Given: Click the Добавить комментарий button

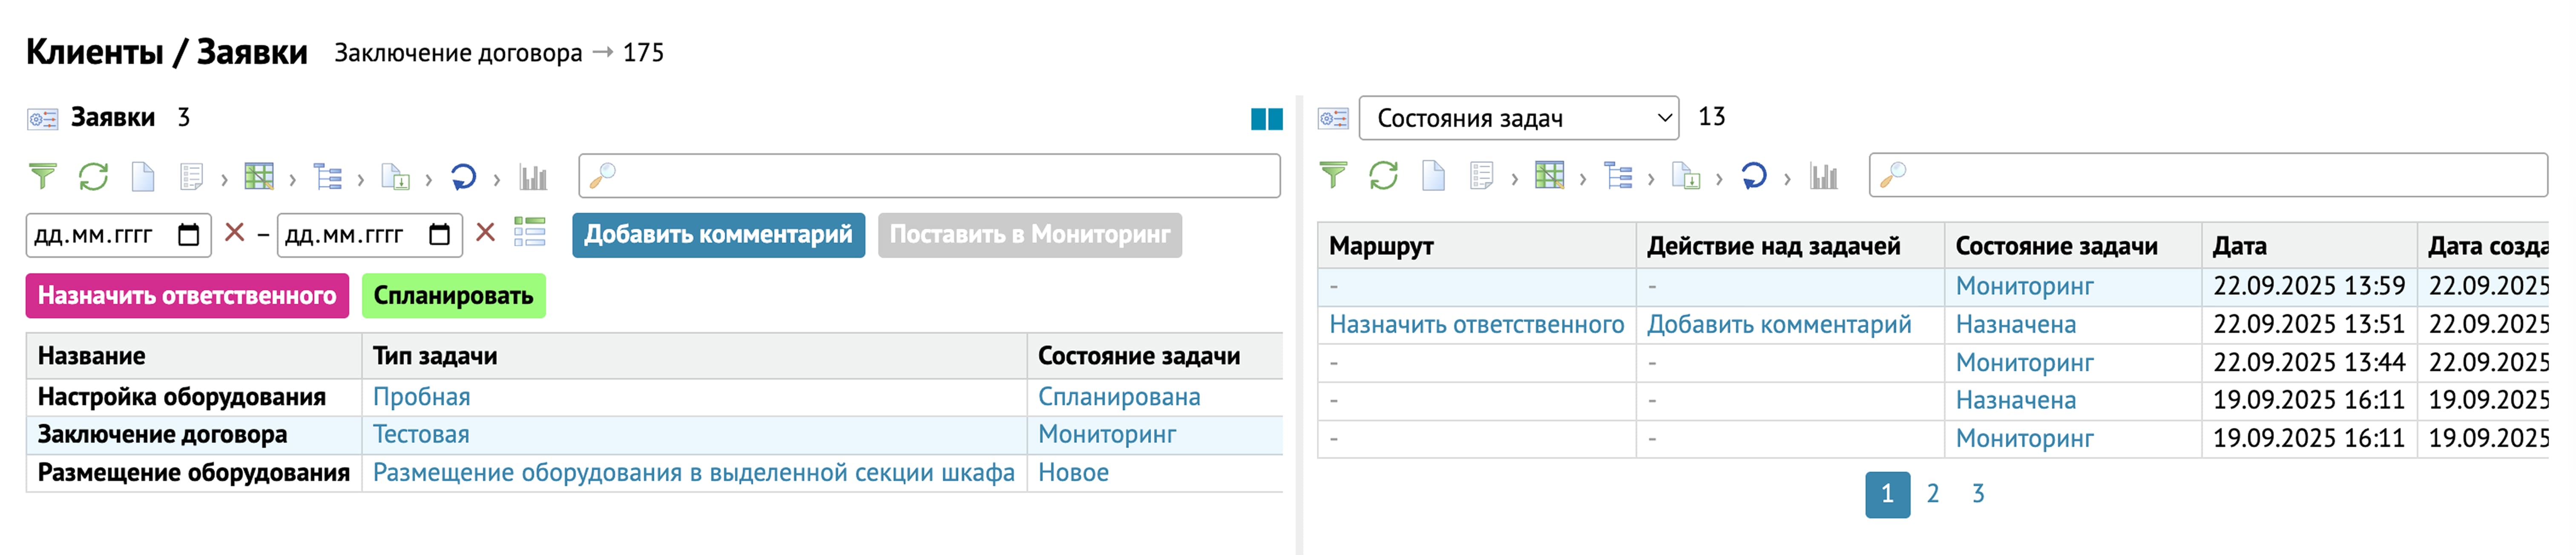Looking at the screenshot, I should tap(718, 235).
